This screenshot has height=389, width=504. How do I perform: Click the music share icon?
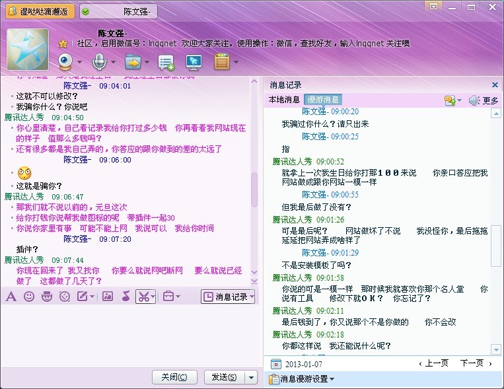126,297
